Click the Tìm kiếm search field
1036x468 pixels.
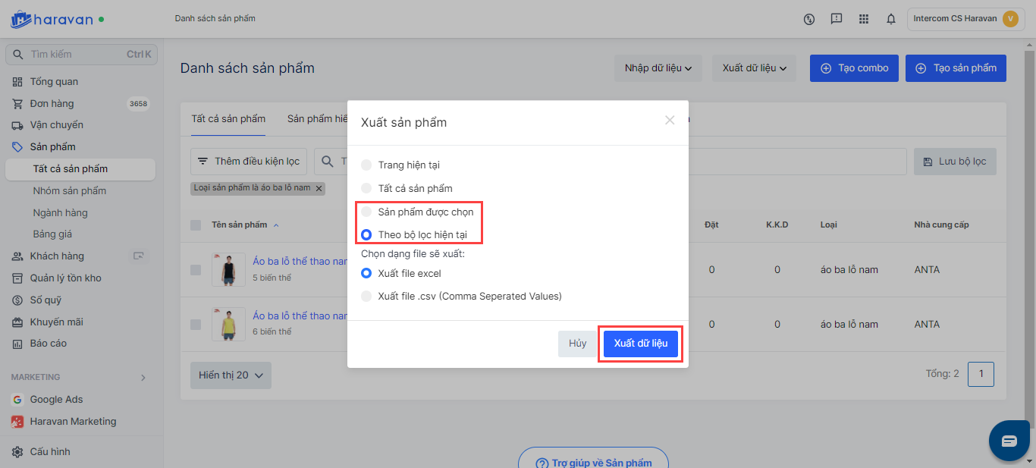tap(80, 55)
